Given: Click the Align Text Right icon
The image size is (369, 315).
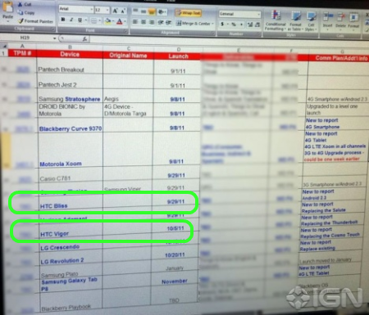Looking at the screenshot, I should pyautogui.click(x=152, y=22).
